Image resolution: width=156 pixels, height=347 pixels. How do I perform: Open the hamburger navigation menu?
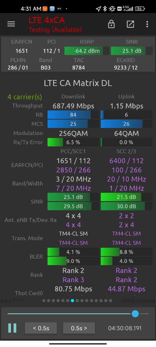click(x=11, y=24)
